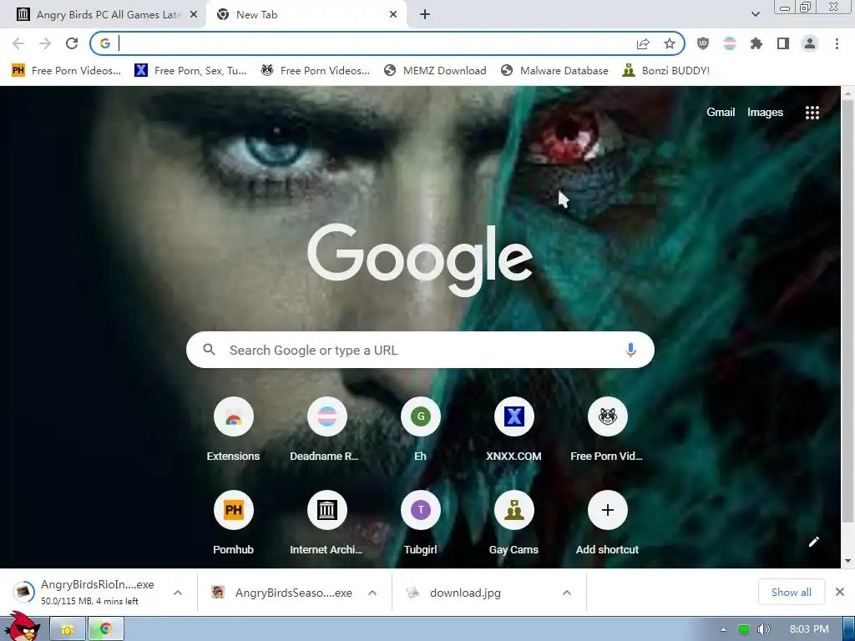Open the MEMZ Download bookmark

[435, 70]
